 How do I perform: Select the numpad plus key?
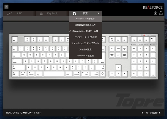(153, 61)
